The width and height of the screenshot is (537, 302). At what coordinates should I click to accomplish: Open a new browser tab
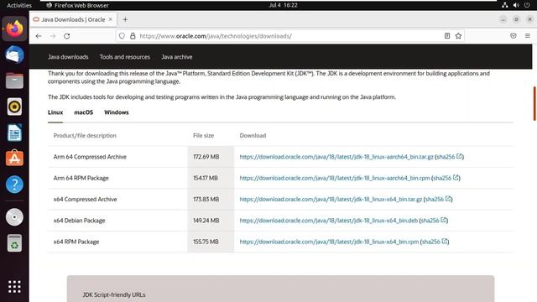click(x=125, y=19)
